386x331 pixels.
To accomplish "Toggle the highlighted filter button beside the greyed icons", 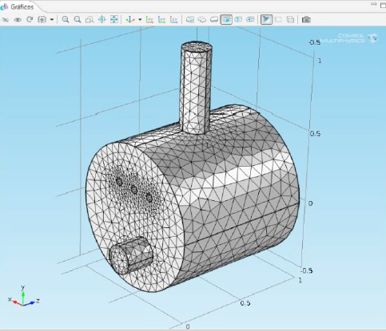I will tap(266, 20).
